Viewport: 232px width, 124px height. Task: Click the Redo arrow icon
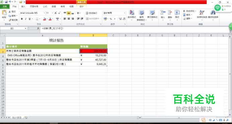point(15,2)
